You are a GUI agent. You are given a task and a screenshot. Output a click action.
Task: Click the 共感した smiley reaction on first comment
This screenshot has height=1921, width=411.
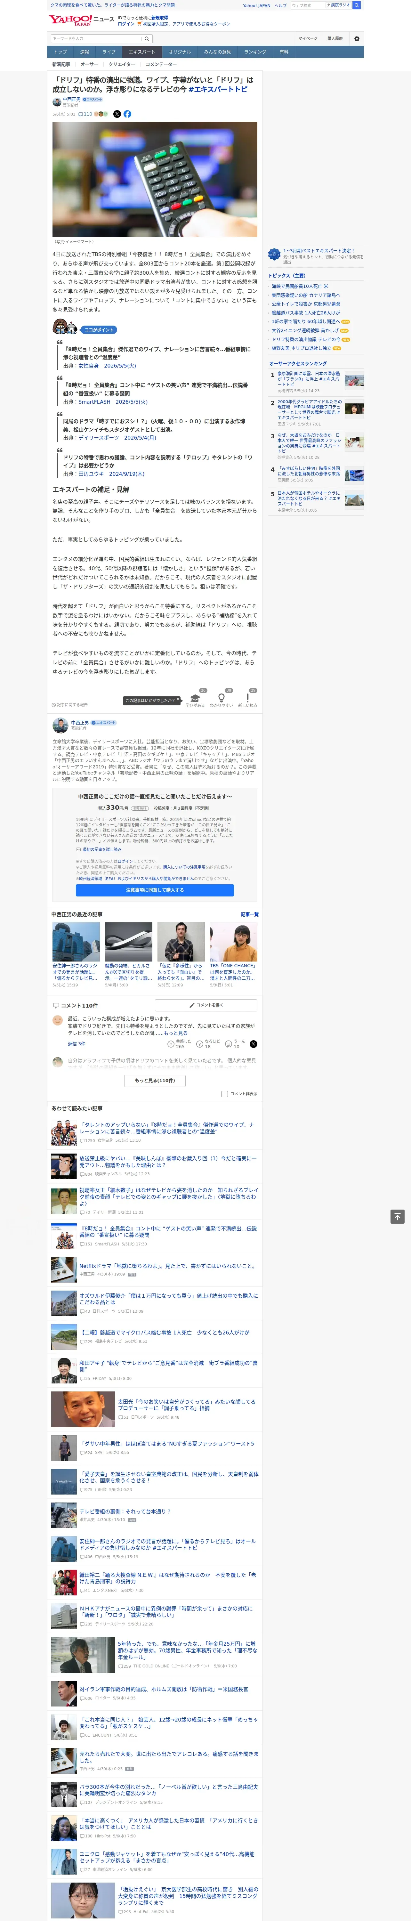[x=179, y=1044]
